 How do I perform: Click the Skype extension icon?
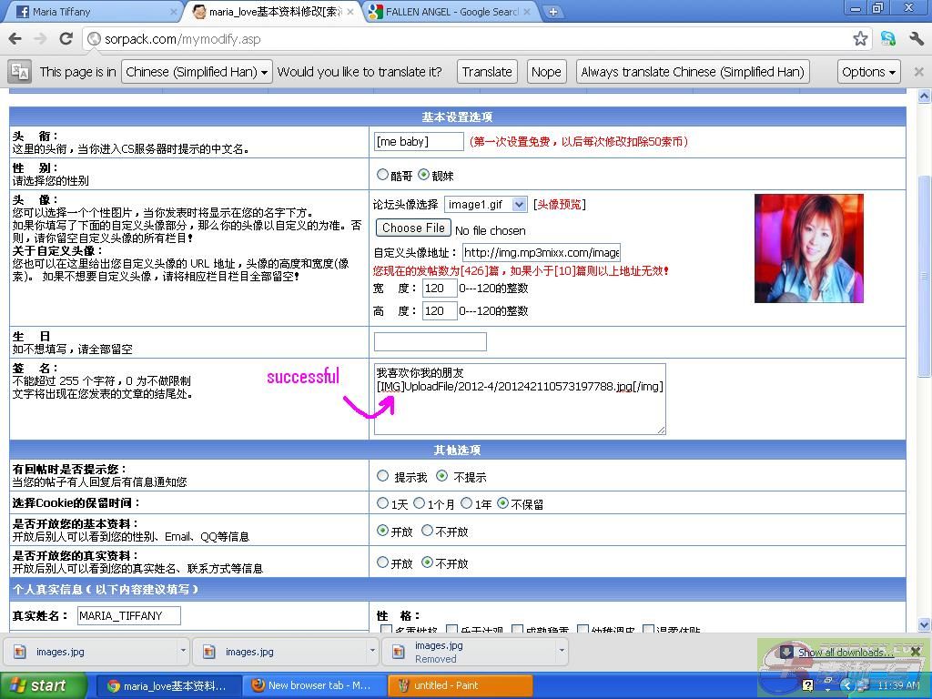[x=887, y=39]
